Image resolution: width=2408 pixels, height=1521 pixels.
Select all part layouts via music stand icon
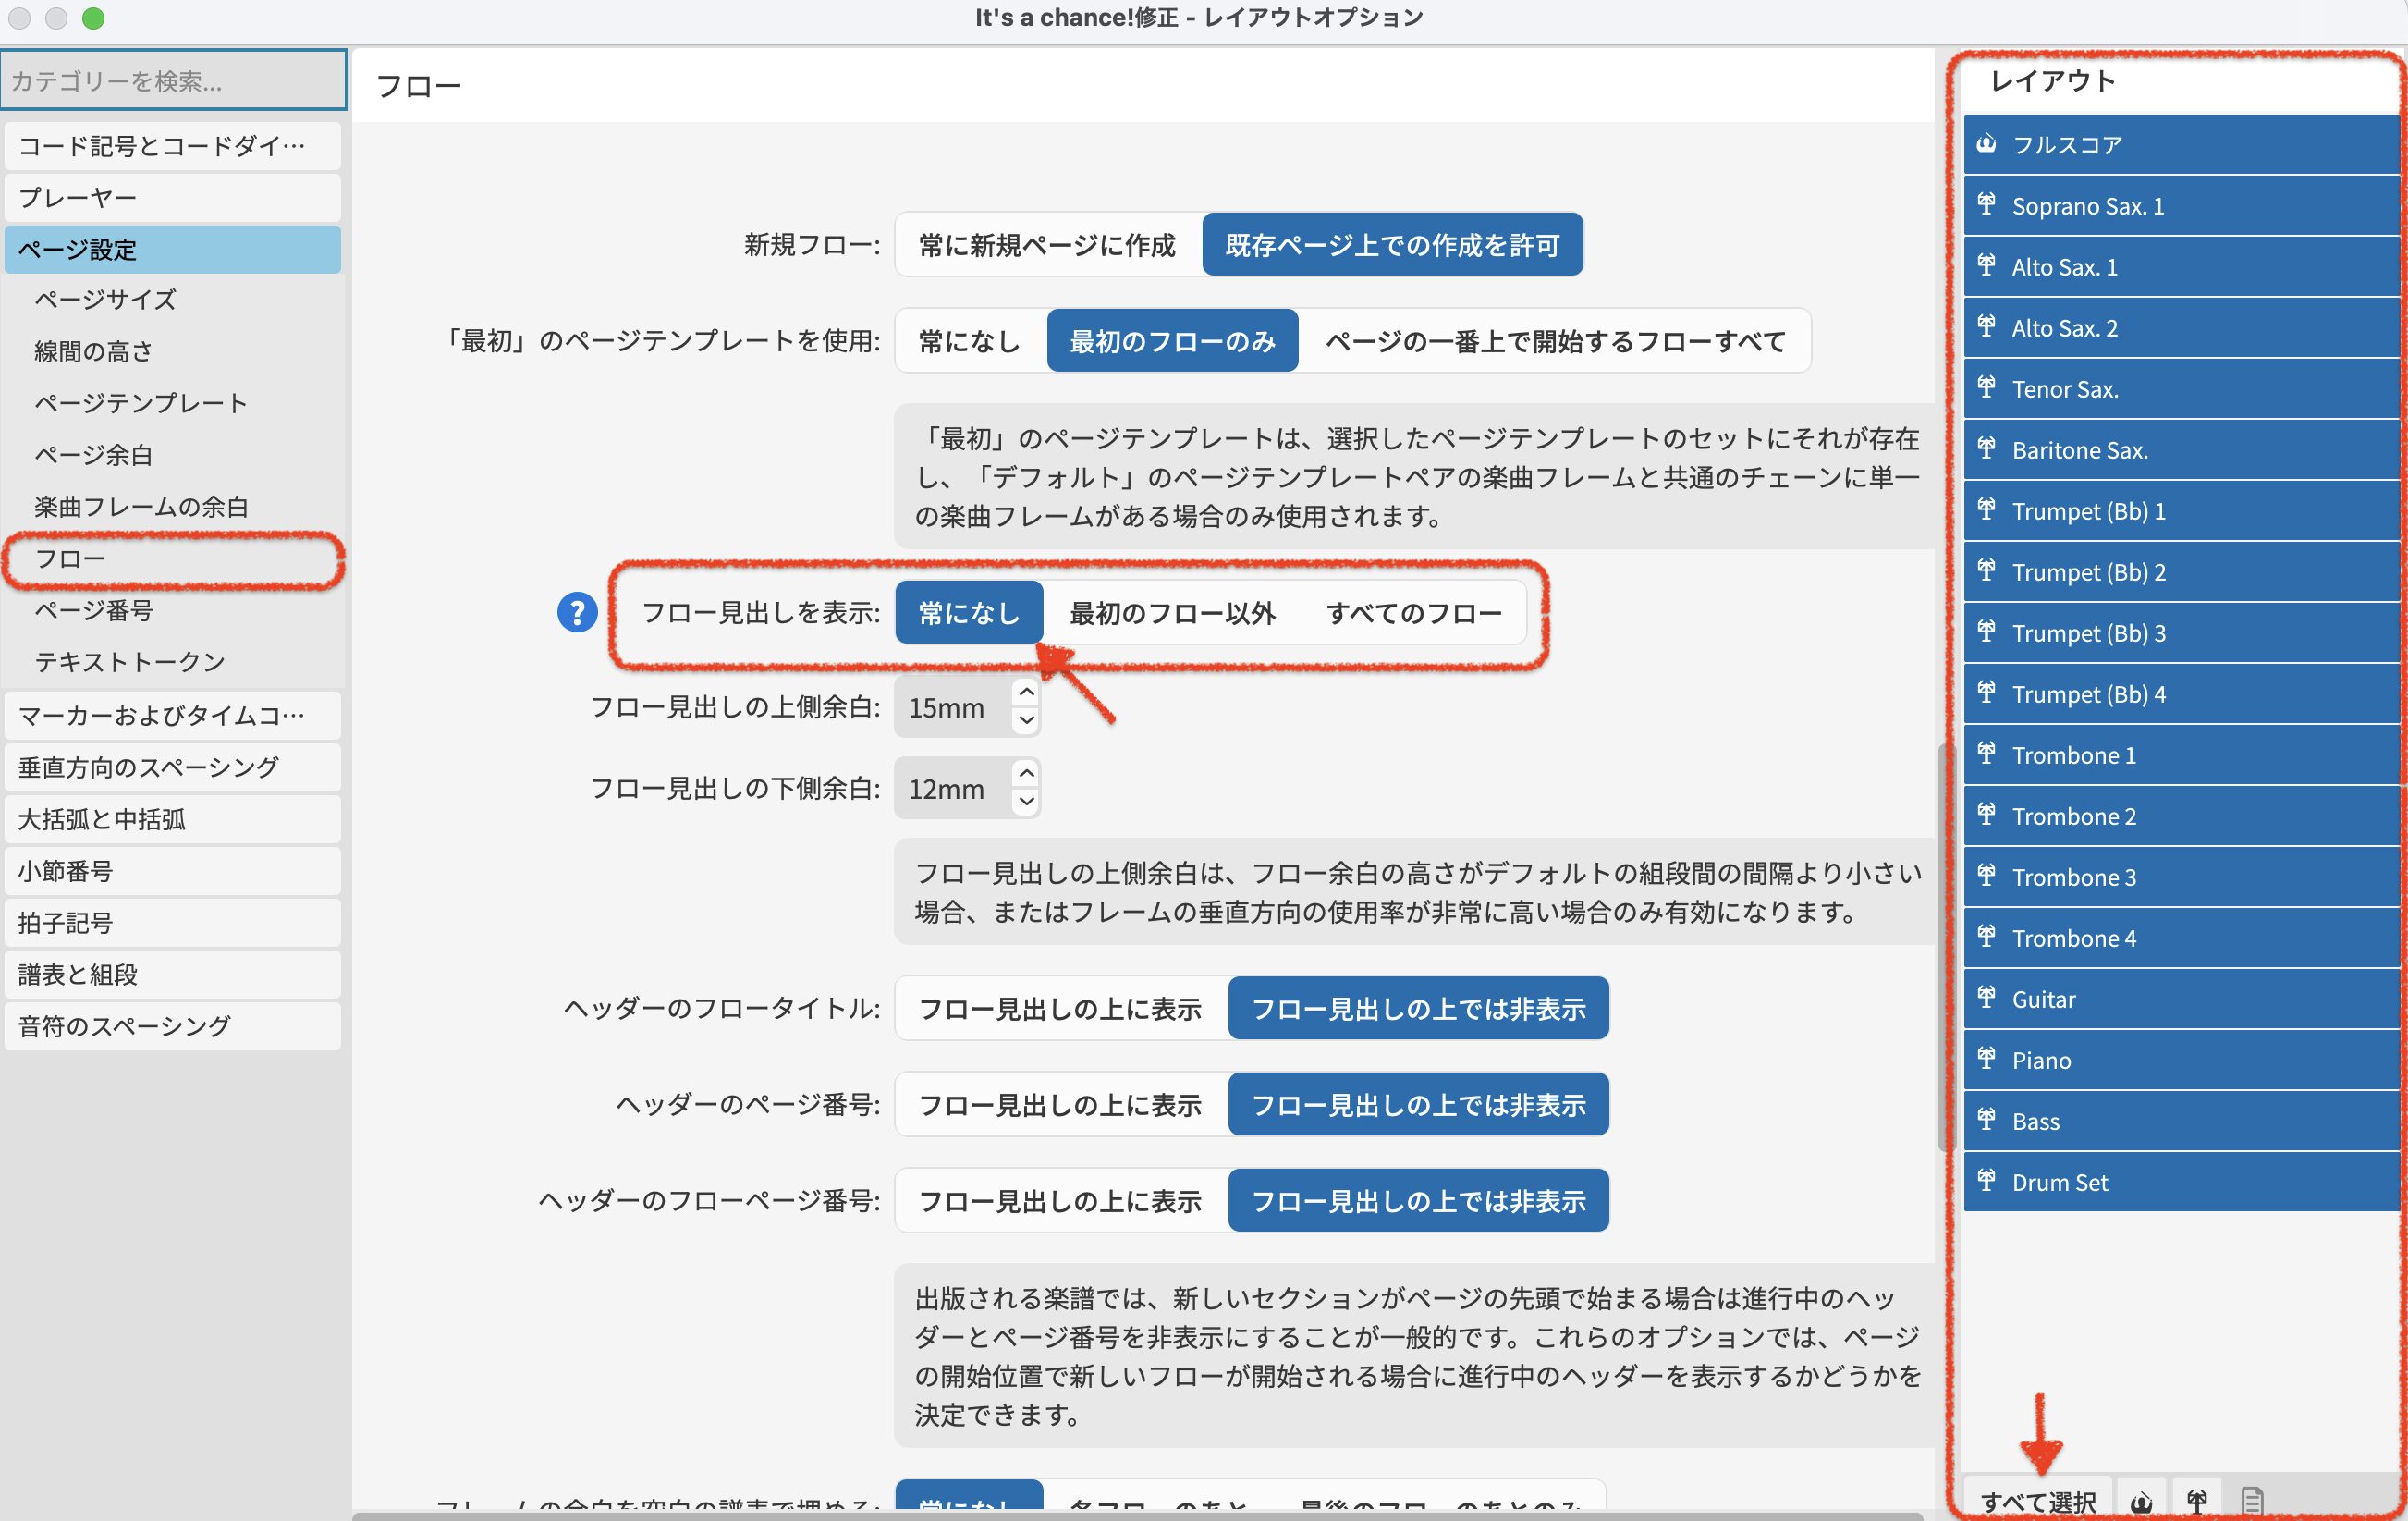(2197, 1501)
